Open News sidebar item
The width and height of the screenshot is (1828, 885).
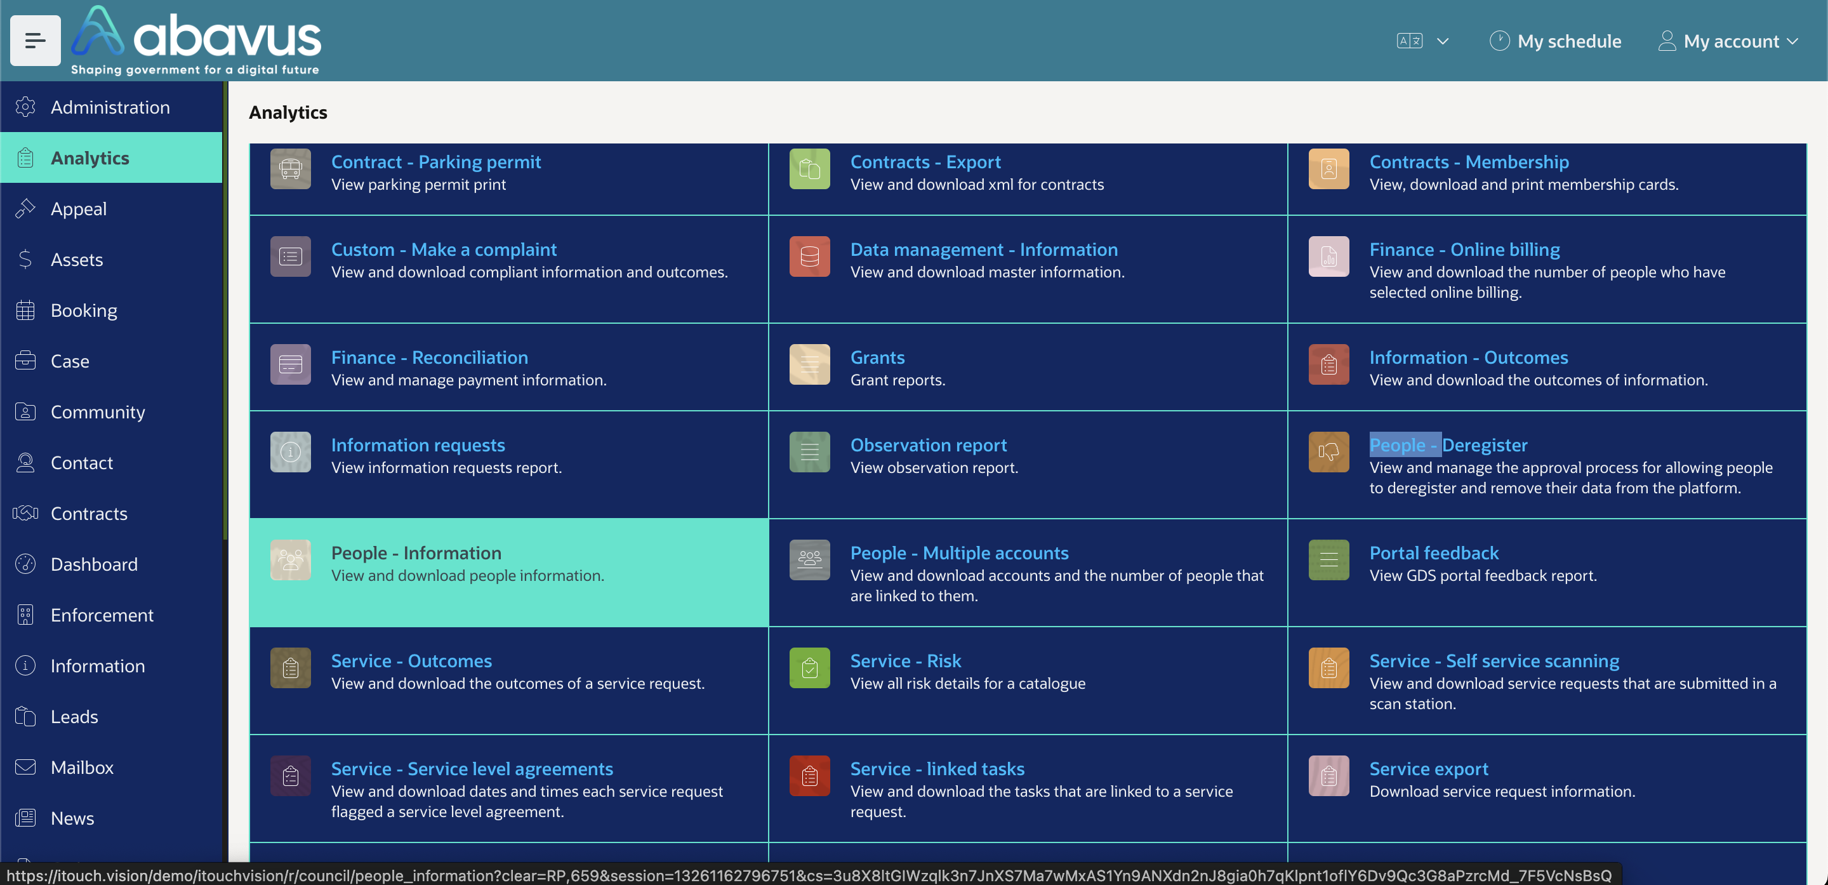112,818
